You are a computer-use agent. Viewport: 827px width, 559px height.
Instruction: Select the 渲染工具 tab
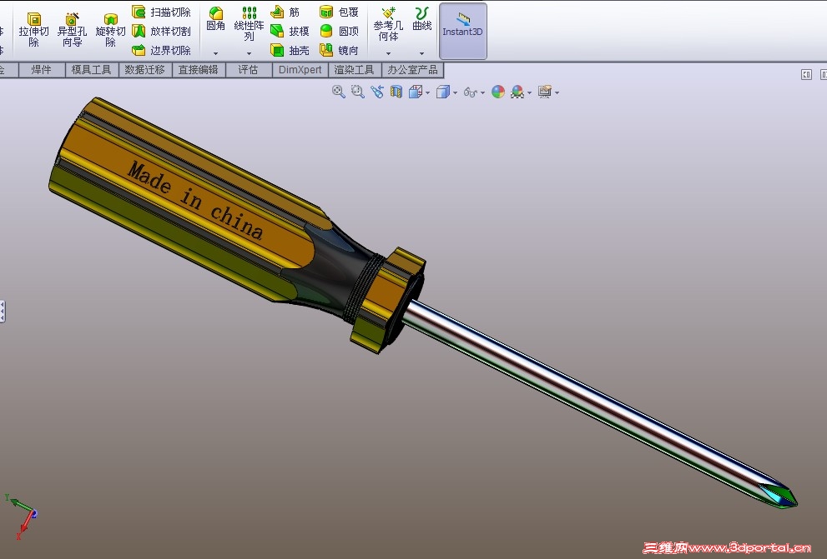pos(354,69)
